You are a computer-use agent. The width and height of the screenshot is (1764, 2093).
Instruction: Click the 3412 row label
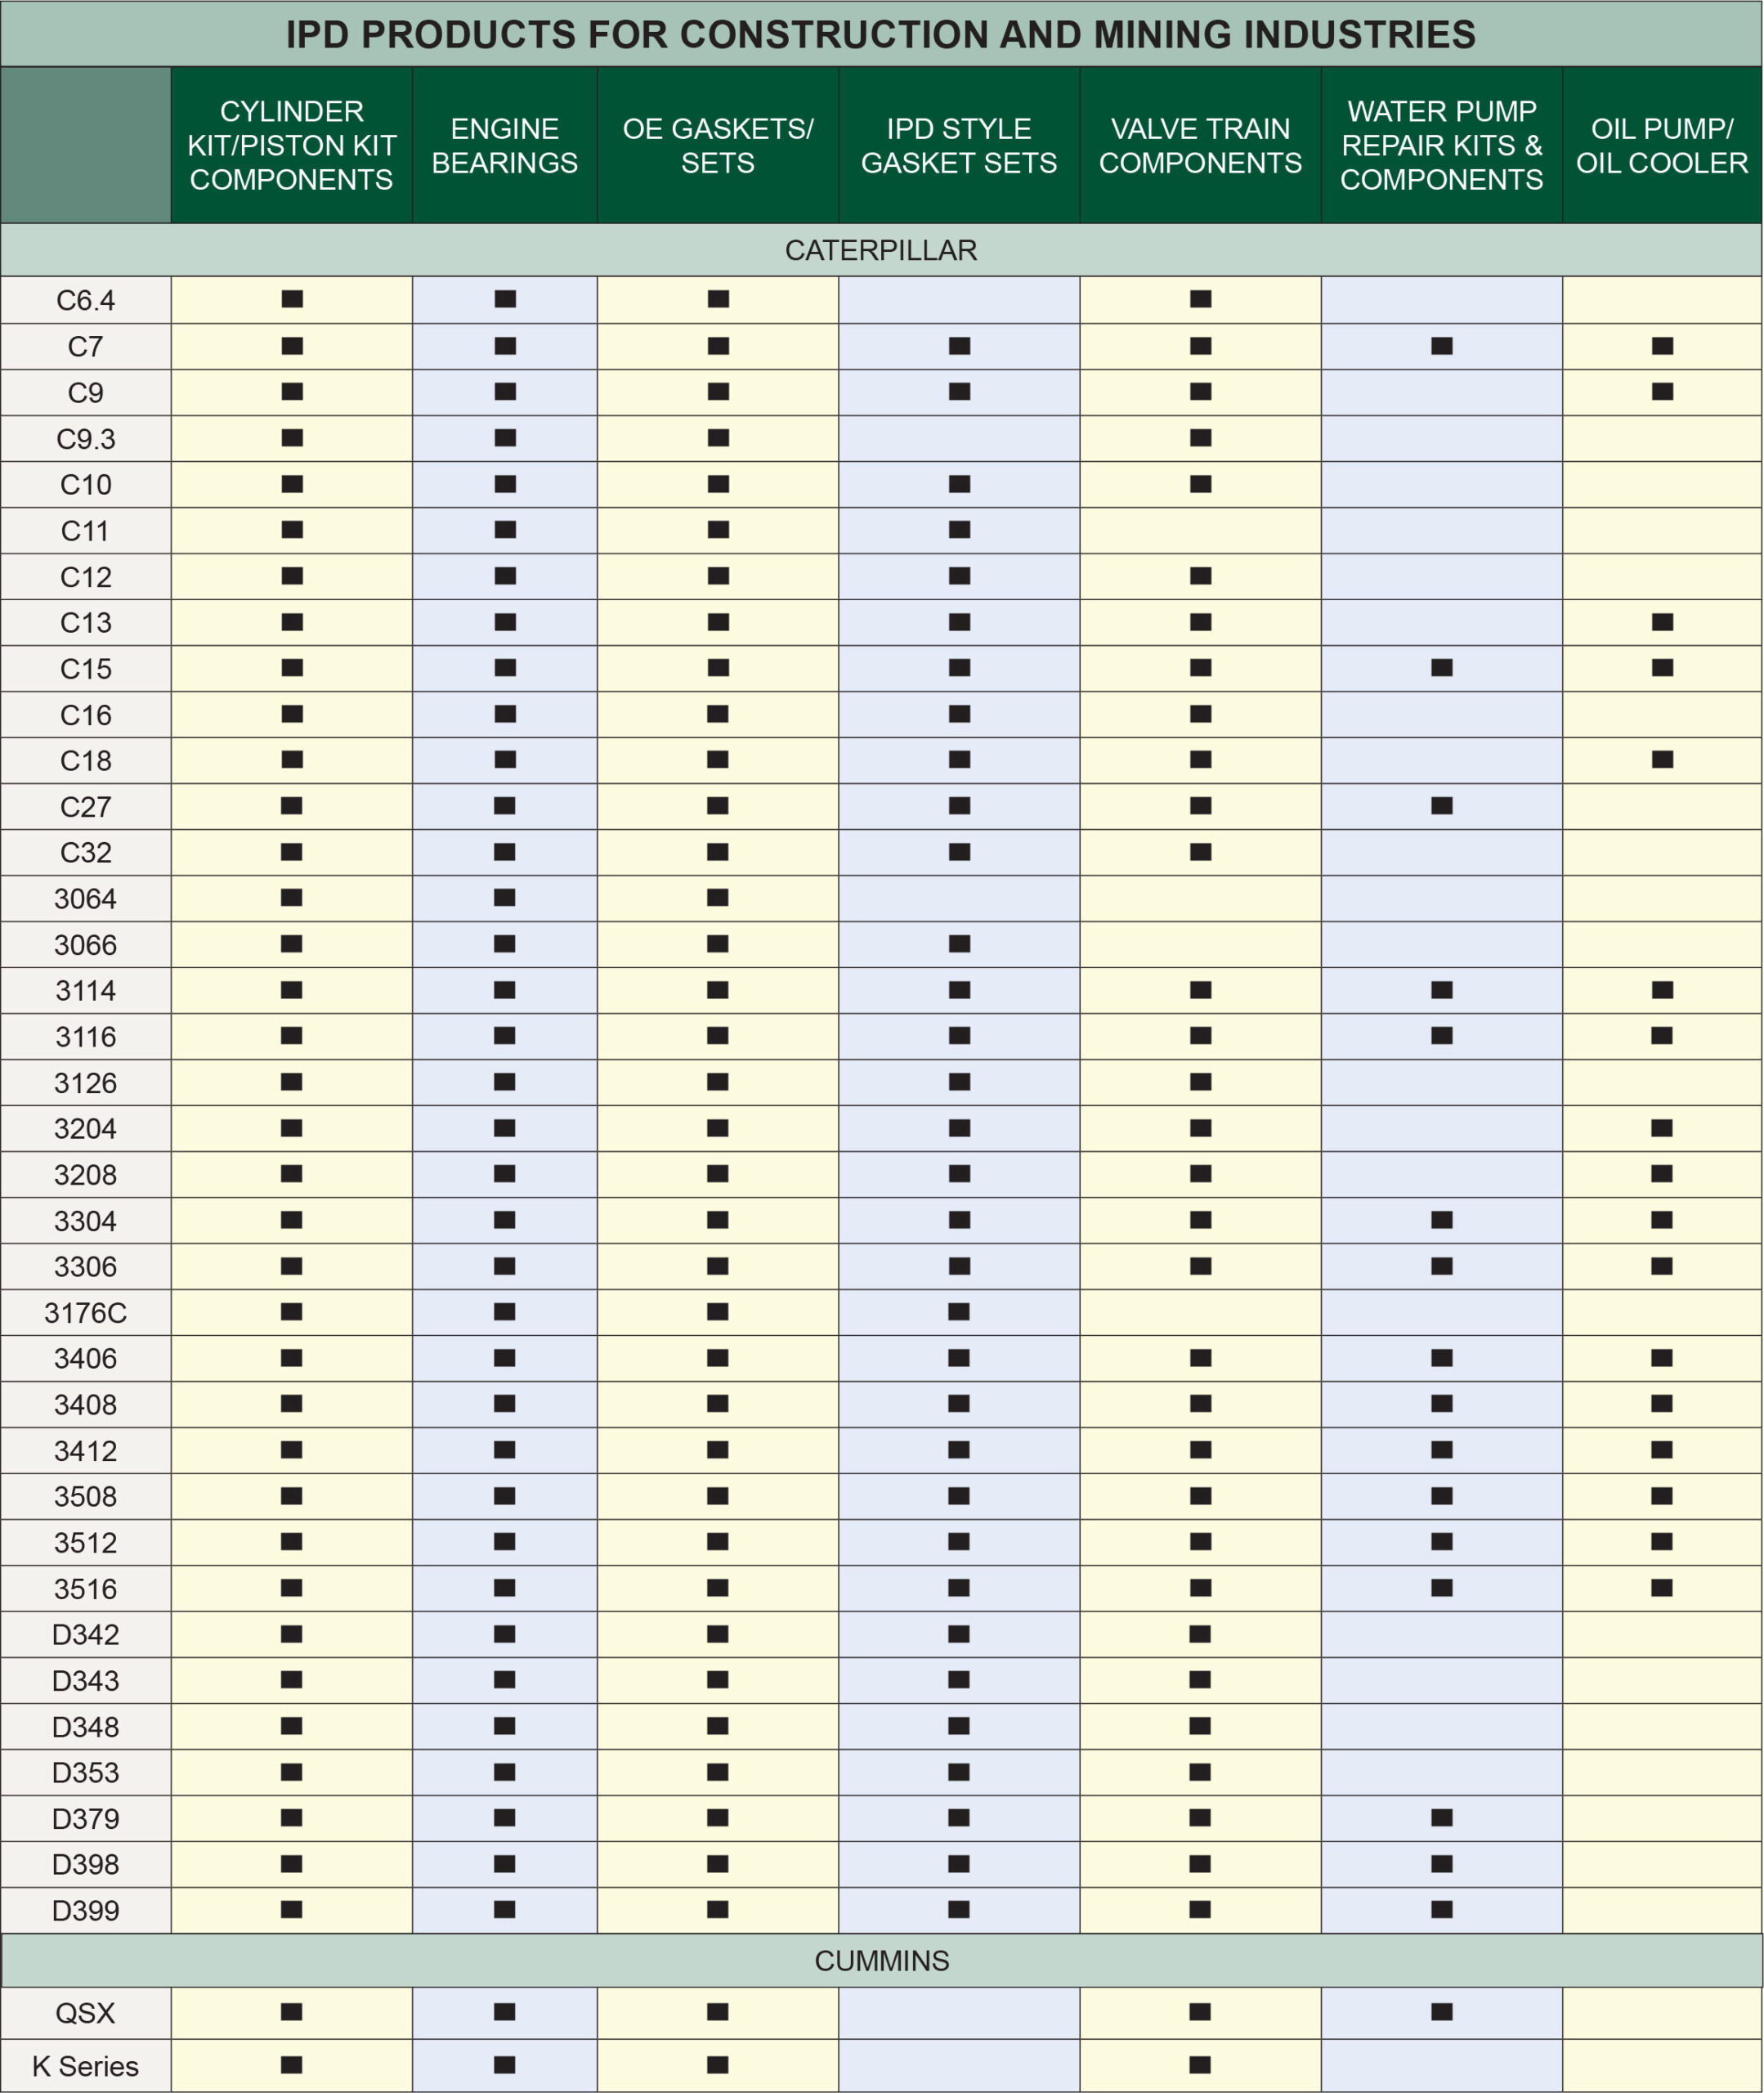pos(86,1450)
